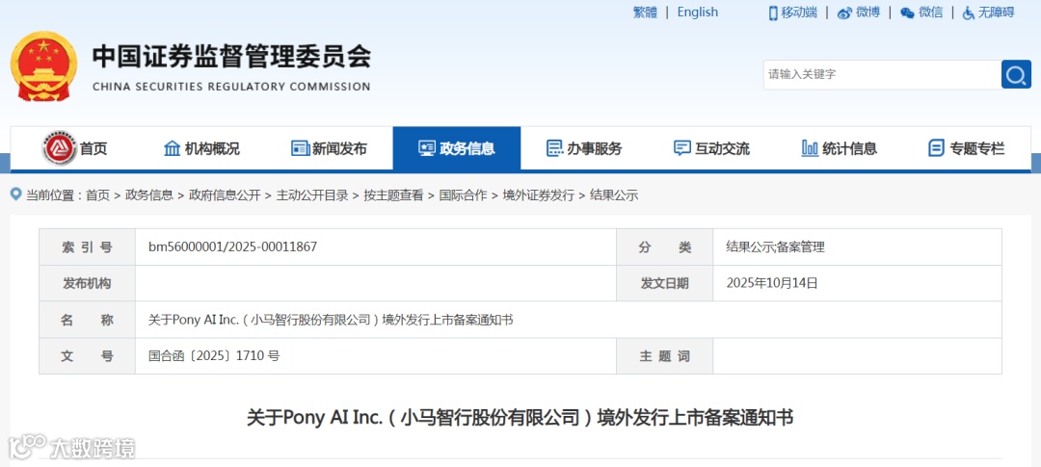Click the document icon beside 办事服务

tap(554, 148)
